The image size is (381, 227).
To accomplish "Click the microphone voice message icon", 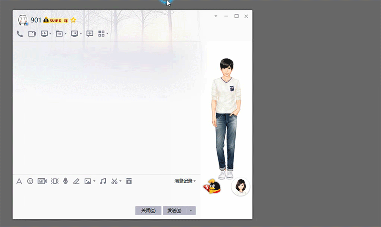I will [66, 181].
